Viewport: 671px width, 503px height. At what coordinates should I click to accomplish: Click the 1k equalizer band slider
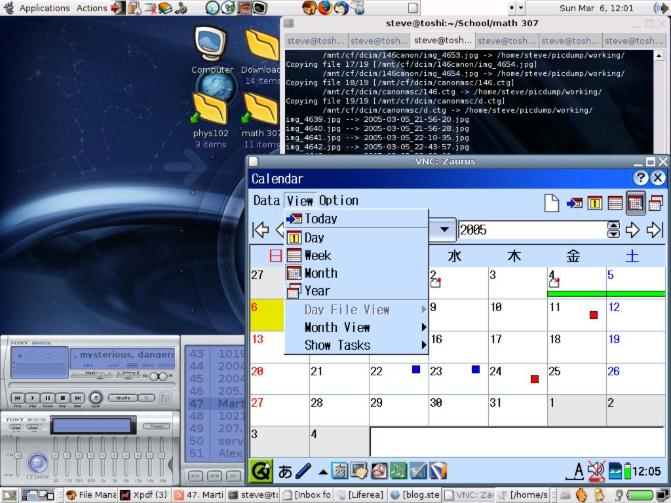(102, 456)
